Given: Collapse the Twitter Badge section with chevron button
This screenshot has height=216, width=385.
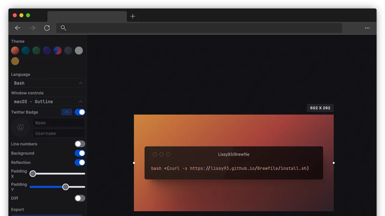Looking at the screenshot, I should [67, 112].
